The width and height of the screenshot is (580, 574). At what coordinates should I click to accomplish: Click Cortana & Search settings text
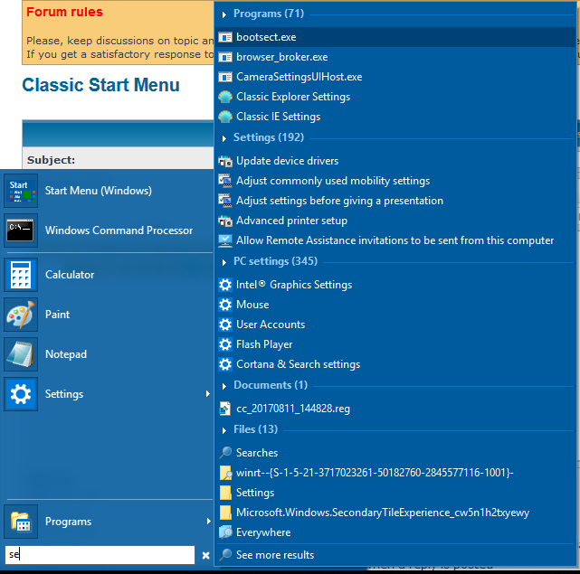click(298, 364)
